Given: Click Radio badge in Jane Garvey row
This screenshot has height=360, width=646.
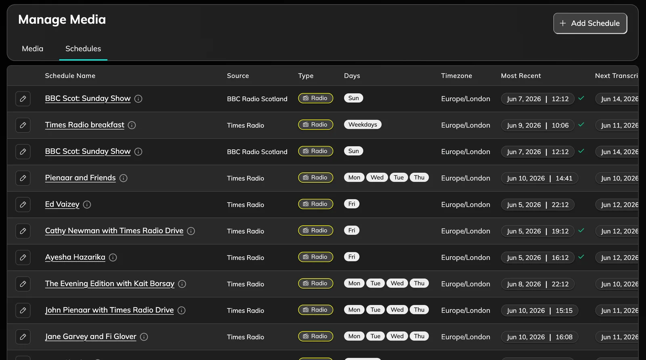Looking at the screenshot, I should tap(315, 336).
